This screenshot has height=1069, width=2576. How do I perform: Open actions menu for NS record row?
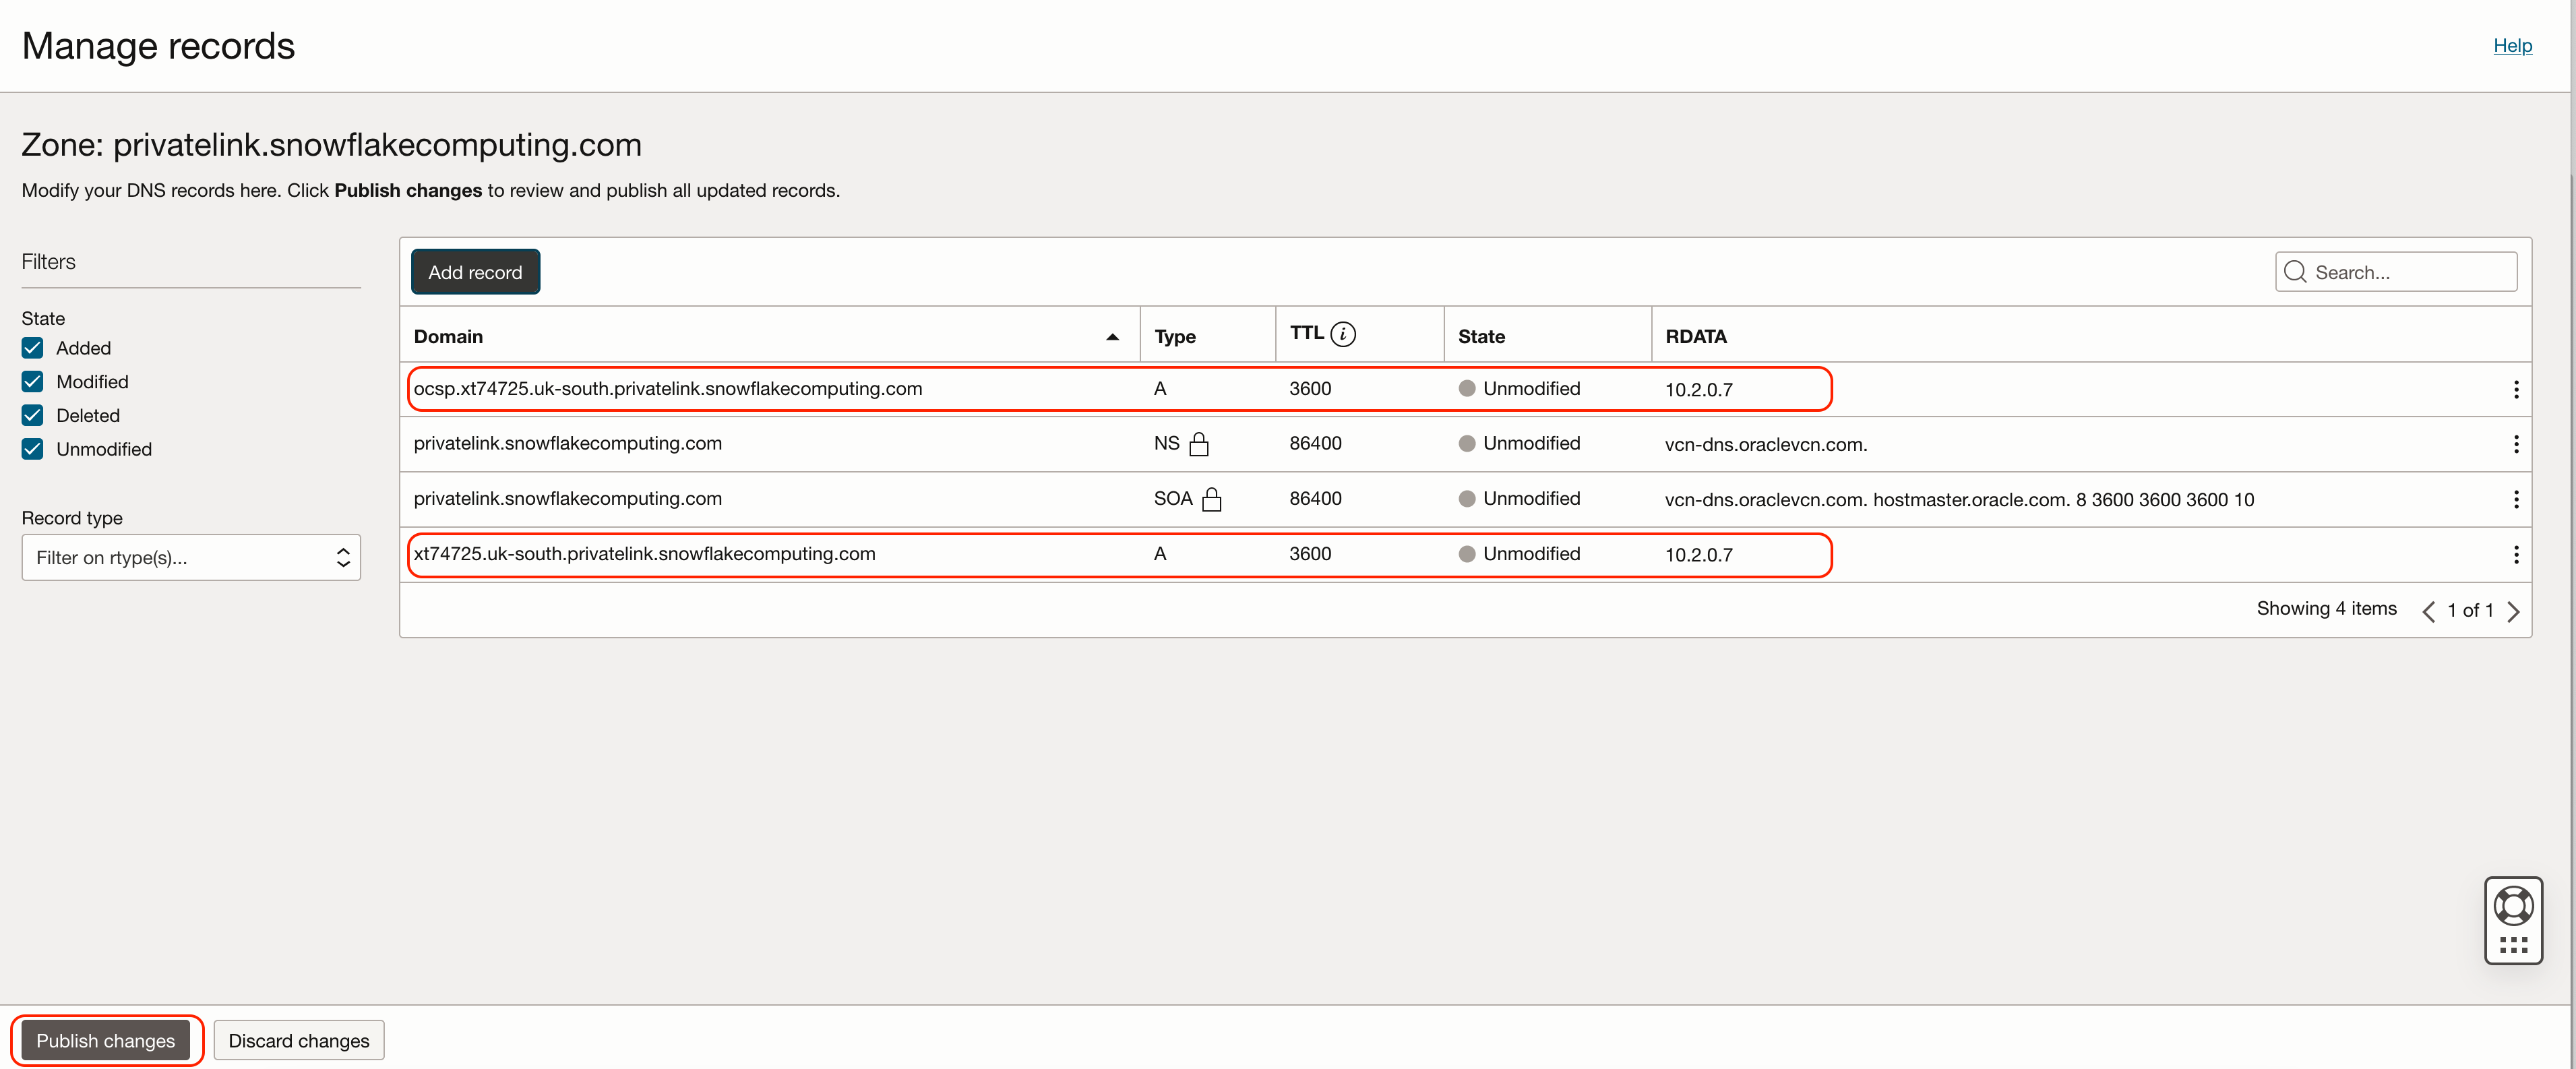2515,444
